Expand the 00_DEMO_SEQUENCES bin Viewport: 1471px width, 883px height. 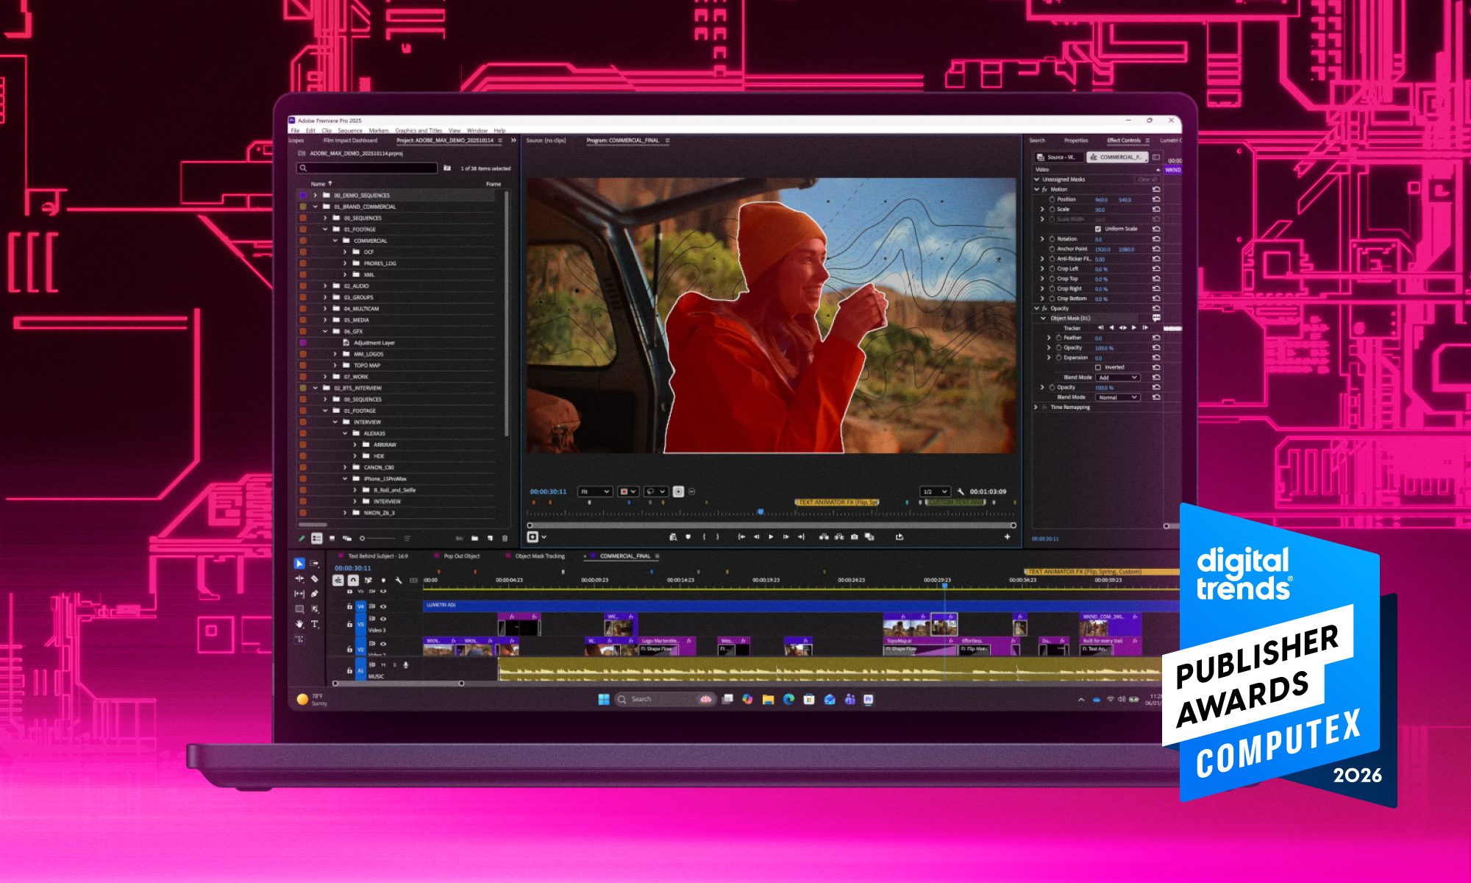316,196
